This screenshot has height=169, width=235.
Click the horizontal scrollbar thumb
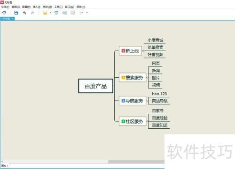click(136, 162)
